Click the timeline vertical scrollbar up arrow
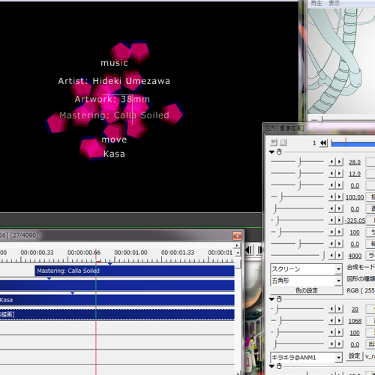The width and height of the screenshot is (375, 375). tap(238, 253)
